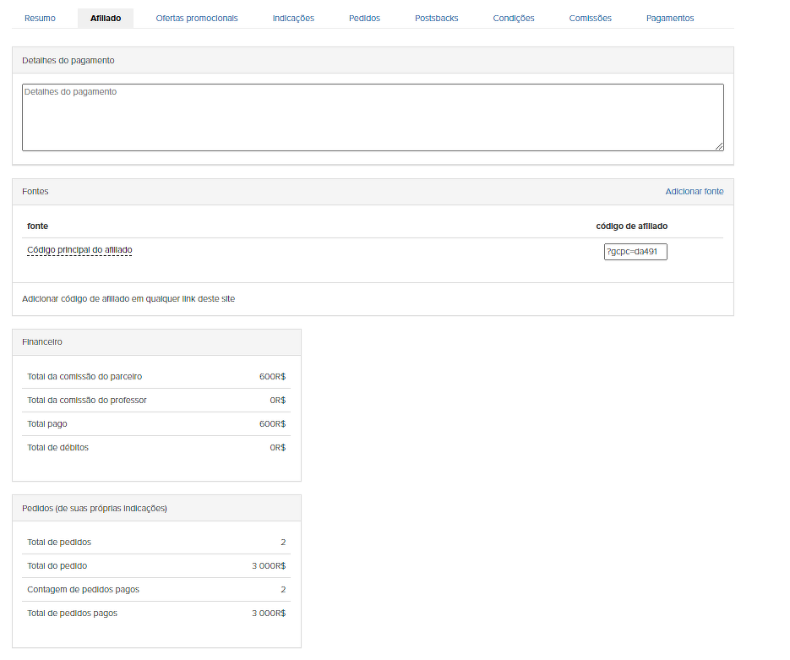This screenshot has width=790, height=660.
Task: Navigate to the Pagamentos tab
Action: 670,18
